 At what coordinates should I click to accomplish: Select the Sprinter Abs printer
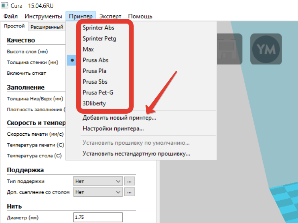(99, 28)
